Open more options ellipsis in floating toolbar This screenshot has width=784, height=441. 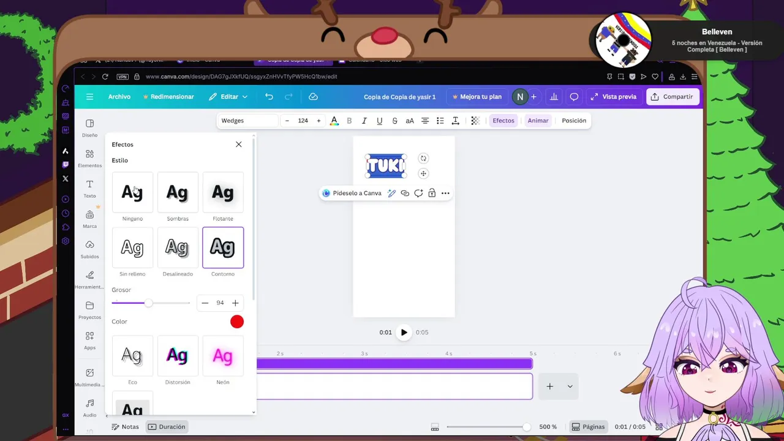[x=445, y=193]
